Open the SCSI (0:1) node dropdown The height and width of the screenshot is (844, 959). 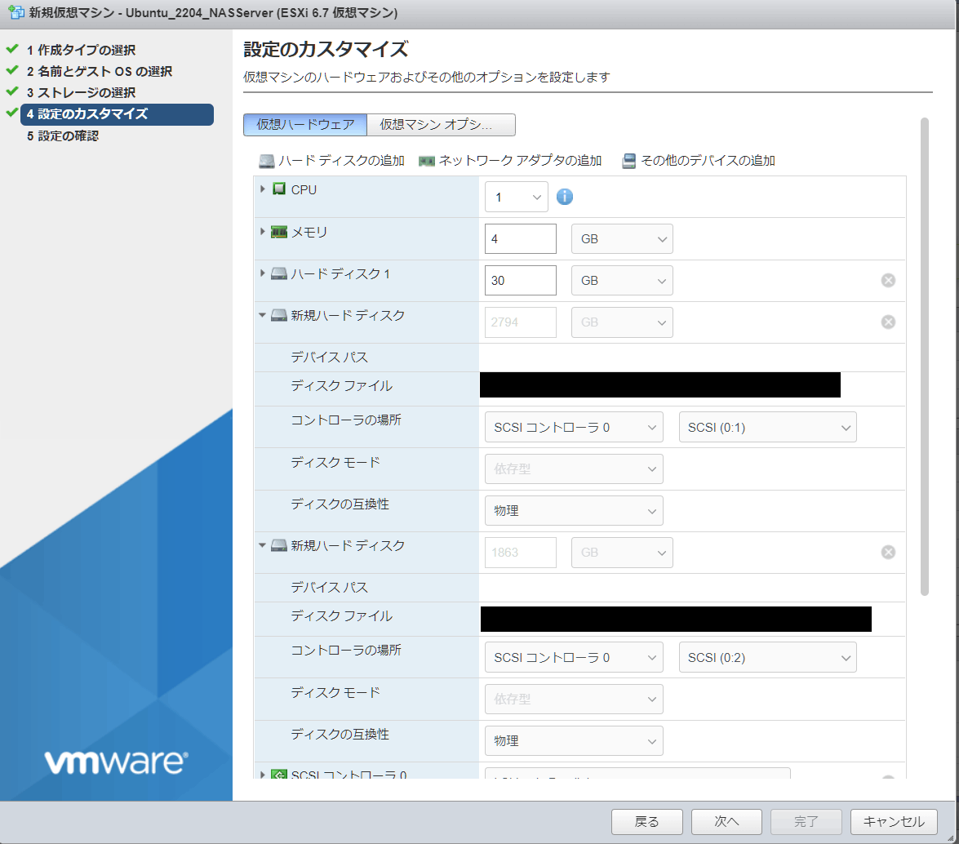click(x=767, y=428)
